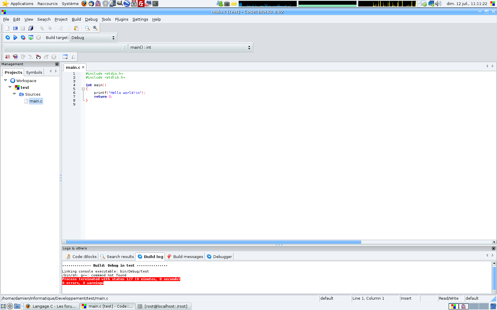The width and height of the screenshot is (497, 310).
Task: Click the Find magnifier icon in the toolbar
Action: 87,28
